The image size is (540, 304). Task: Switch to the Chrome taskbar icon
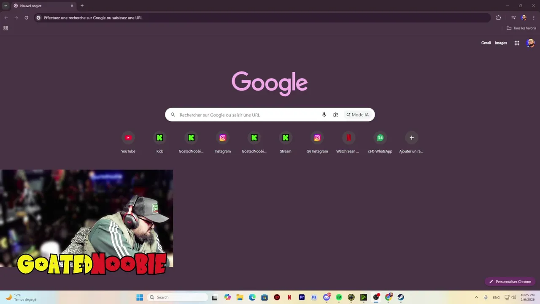point(389,297)
